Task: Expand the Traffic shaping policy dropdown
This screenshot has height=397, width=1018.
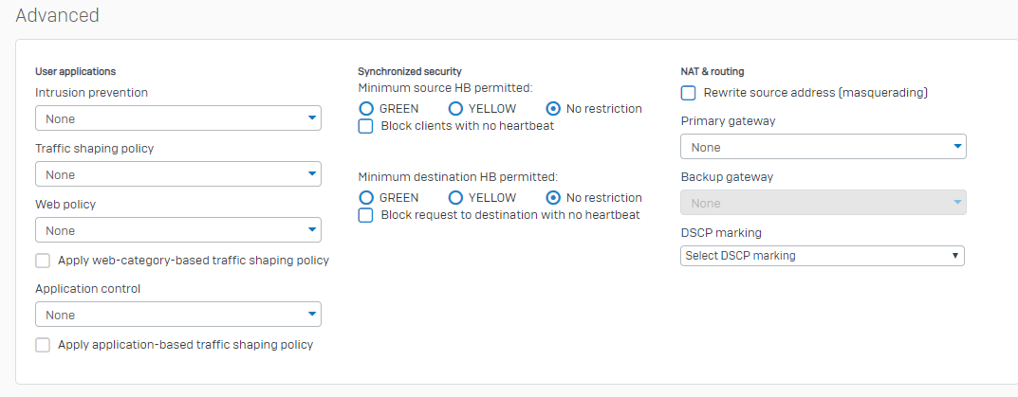Action: tap(178, 174)
